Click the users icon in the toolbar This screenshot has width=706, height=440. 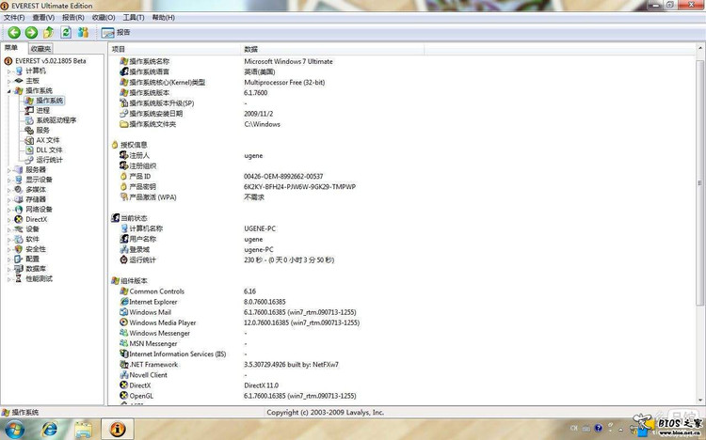coord(83,32)
